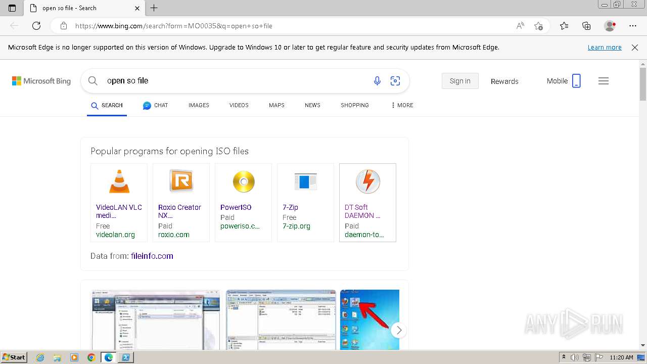This screenshot has height=364, width=647.
Task: Click the tab actions menu icon
Action: pyautogui.click(x=12, y=8)
